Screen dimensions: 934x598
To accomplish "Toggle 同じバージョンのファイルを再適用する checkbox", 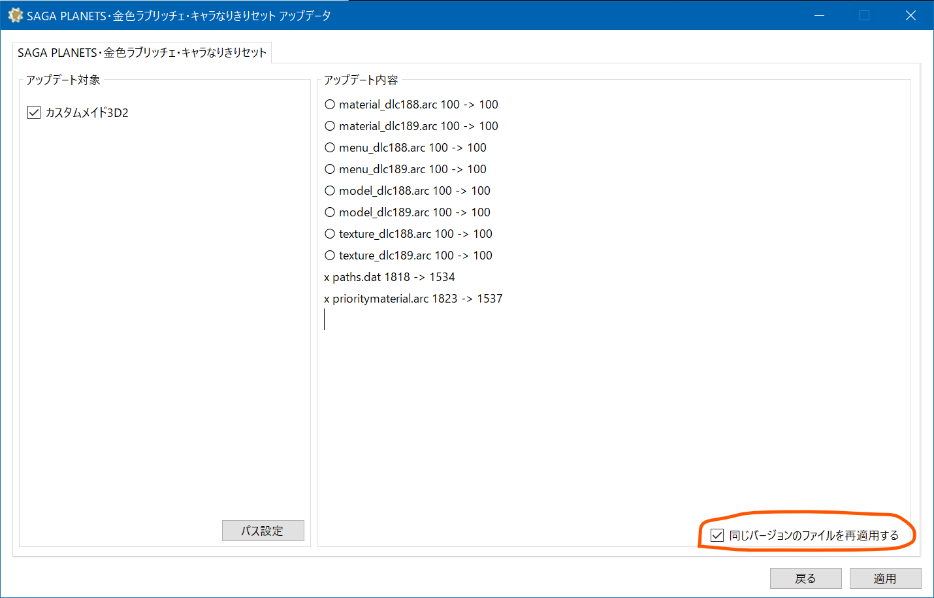I will 717,535.
